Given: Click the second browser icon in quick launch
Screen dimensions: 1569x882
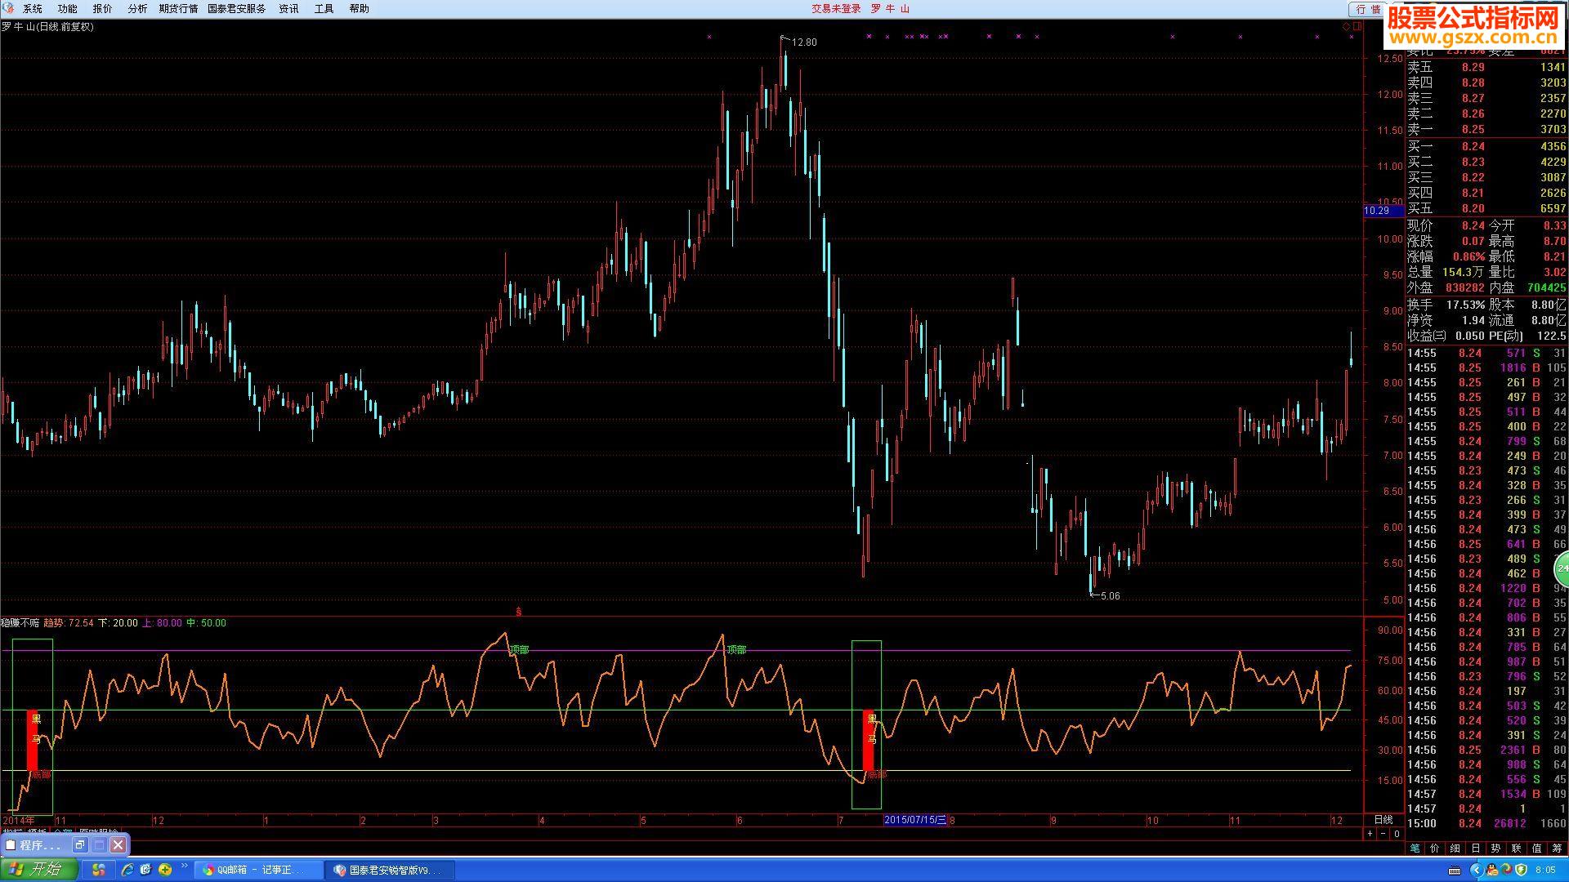Looking at the screenshot, I should (146, 870).
